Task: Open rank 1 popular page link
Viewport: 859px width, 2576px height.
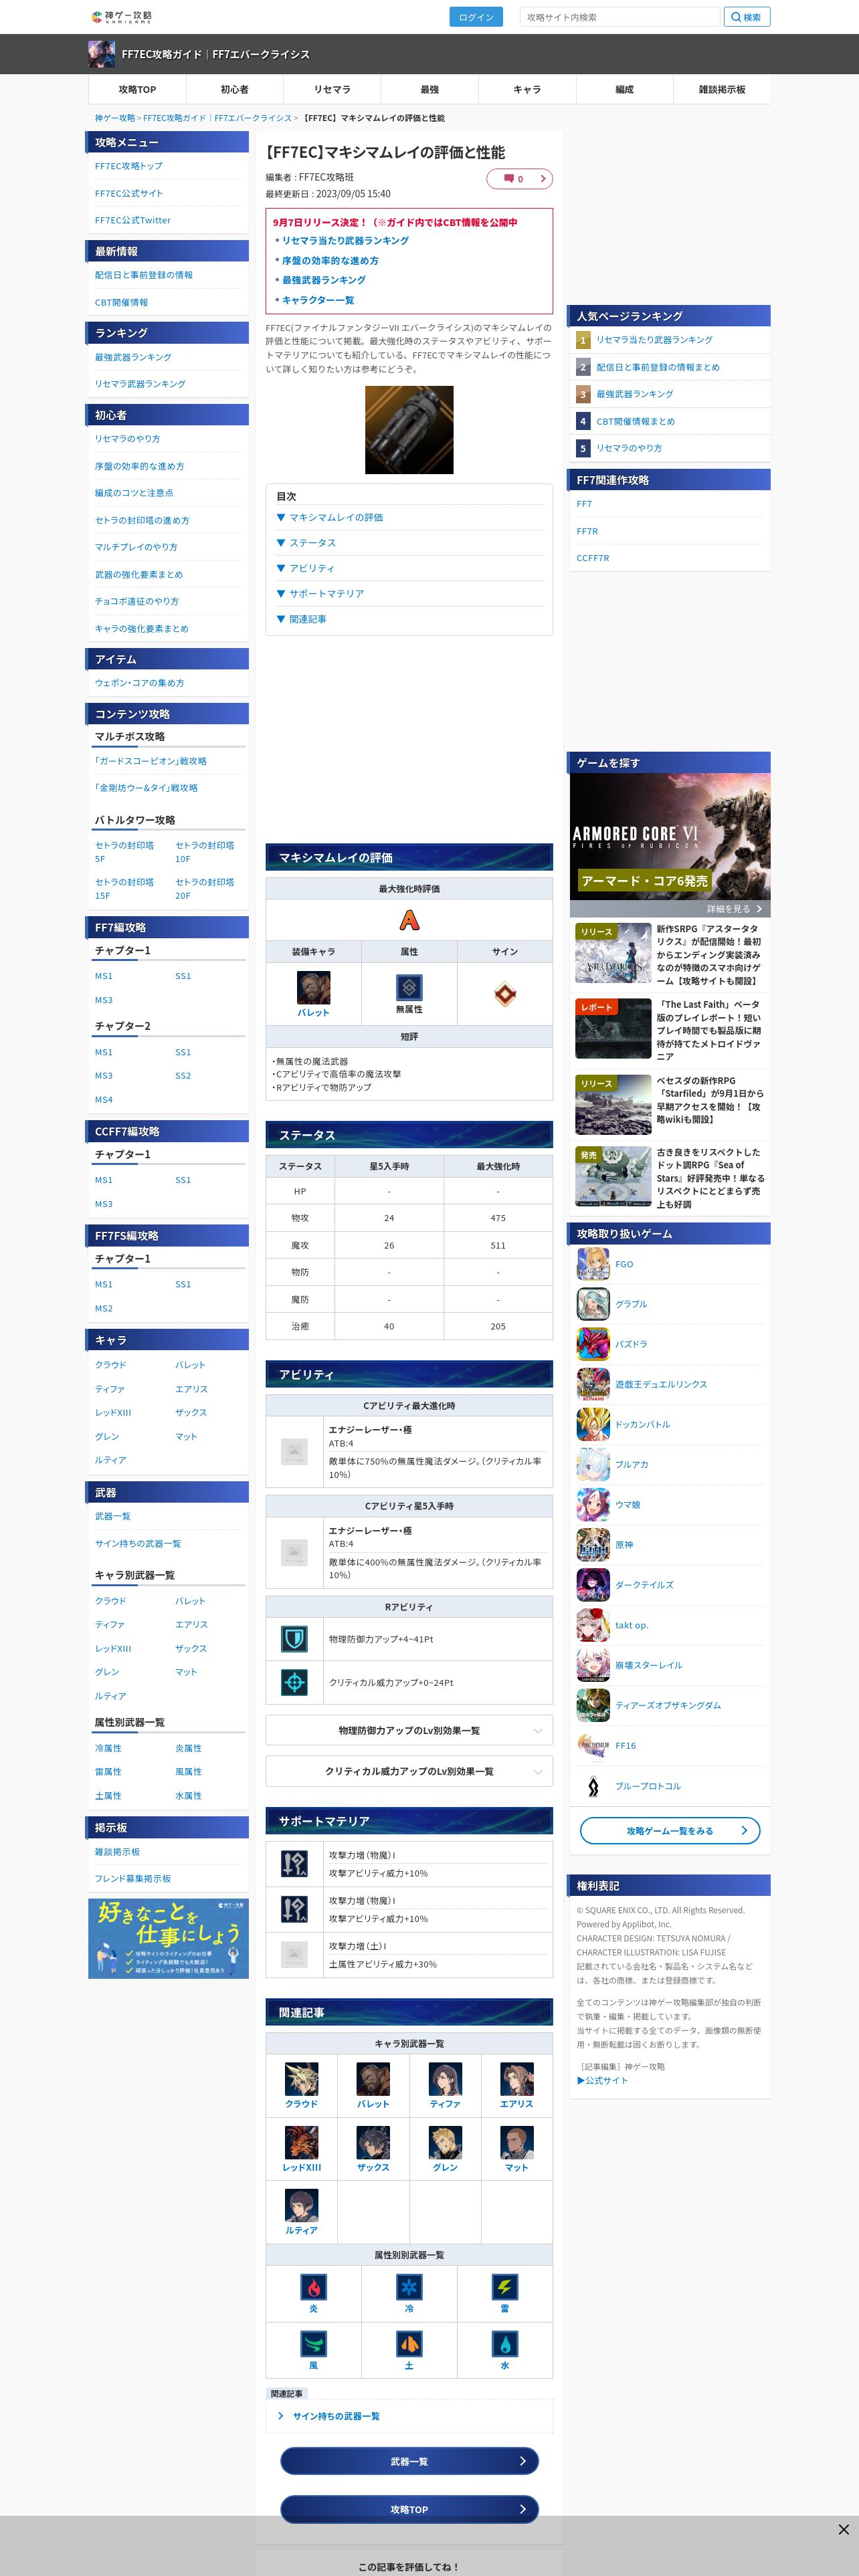Action: [x=654, y=340]
